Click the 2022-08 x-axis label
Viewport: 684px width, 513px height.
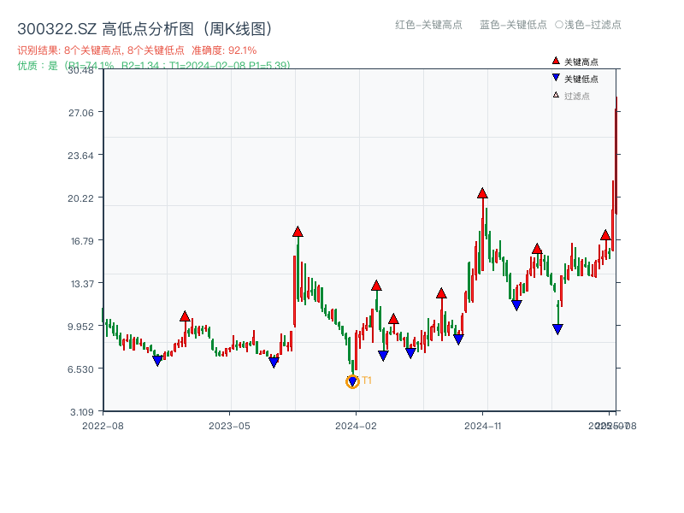click(103, 426)
